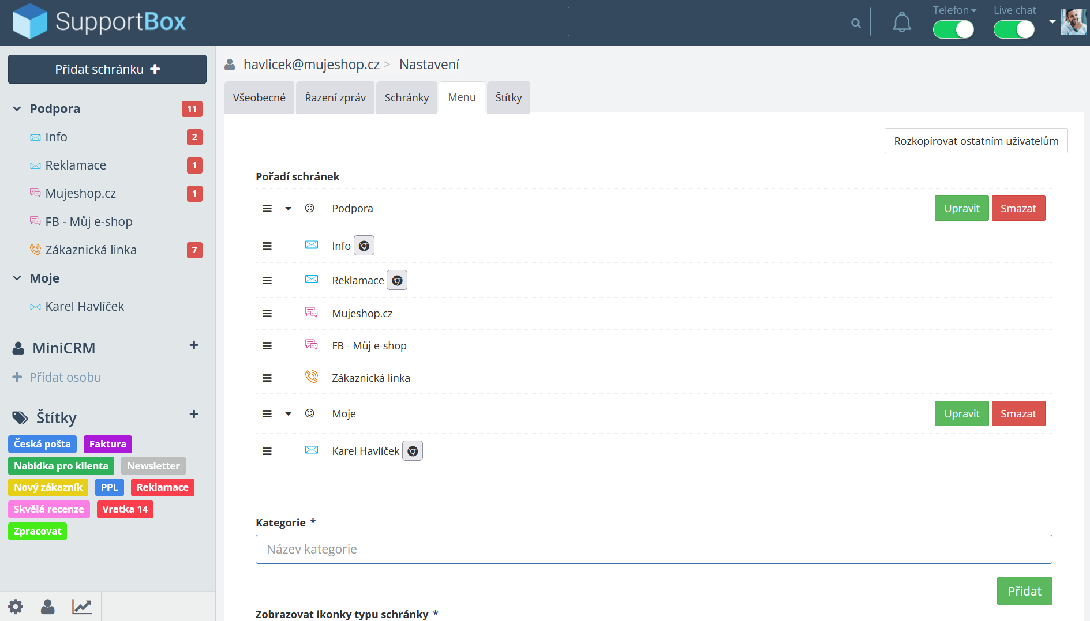Open the notifications bell
This screenshot has height=621, width=1090.
[902, 22]
